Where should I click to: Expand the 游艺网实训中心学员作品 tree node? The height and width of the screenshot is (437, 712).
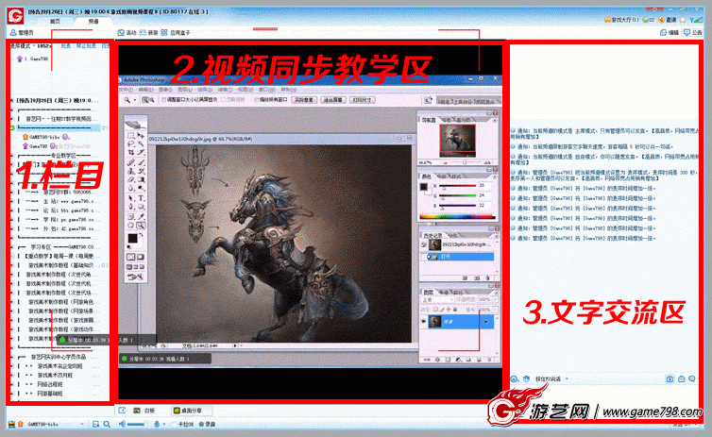click(x=12, y=357)
